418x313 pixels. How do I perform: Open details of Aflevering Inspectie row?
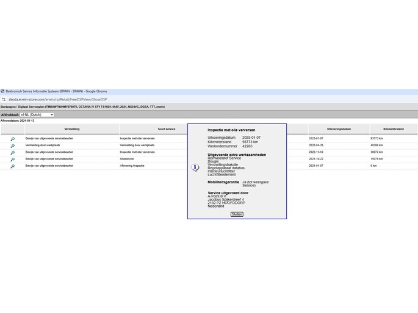(x=12, y=166)
